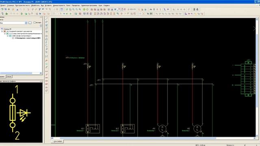Viewport: 260px width, 146px height.
Task: Select the green terminal strip symbol at right
Action: tap(248, 79)
